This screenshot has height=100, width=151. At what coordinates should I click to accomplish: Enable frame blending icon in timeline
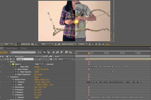57,52
